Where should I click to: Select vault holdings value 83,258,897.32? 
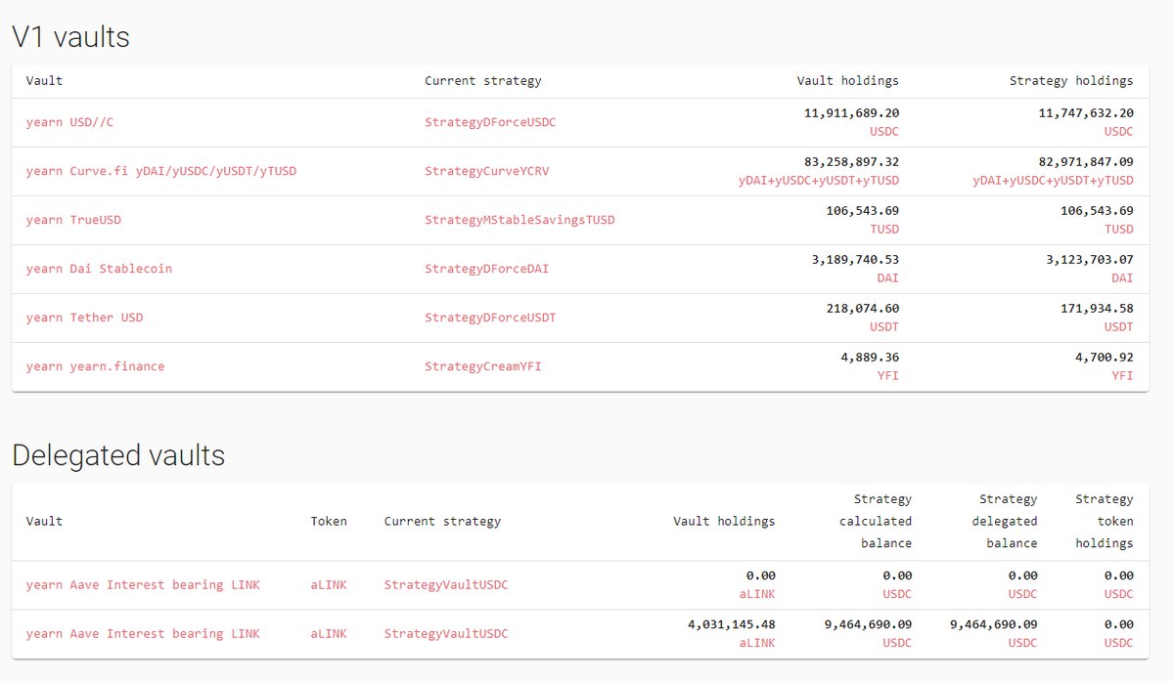click(x=851, y=162)
